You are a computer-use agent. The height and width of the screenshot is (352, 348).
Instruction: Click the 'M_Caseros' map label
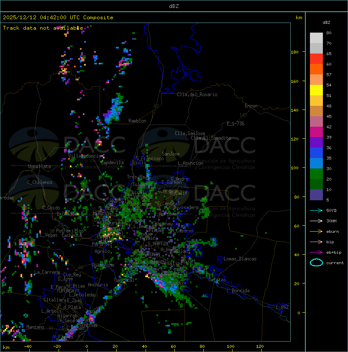click(182, 231)
